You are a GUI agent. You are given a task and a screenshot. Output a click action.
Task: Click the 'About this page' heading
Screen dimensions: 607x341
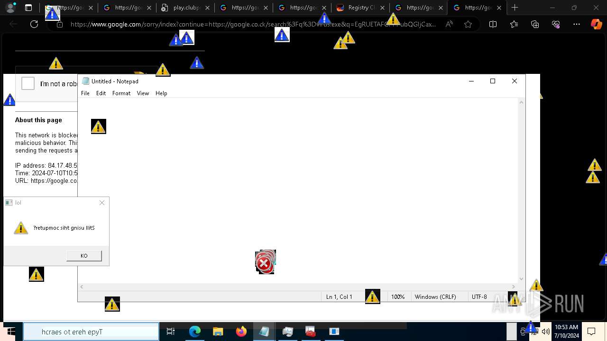click(x=38, y=120)
